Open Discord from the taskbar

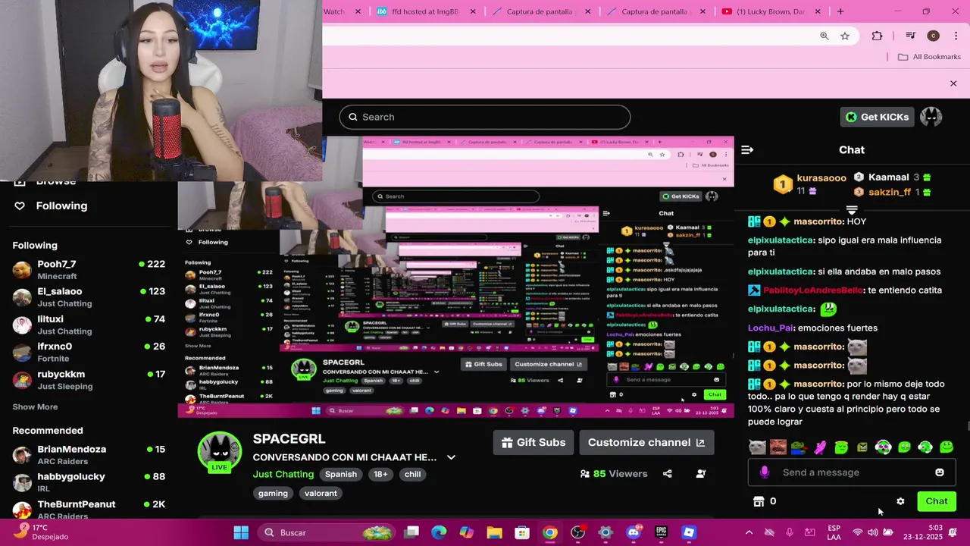634,532
